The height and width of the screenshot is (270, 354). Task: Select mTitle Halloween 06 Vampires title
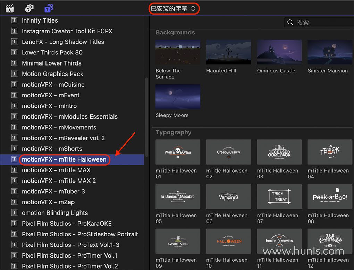tap(228, 197)
